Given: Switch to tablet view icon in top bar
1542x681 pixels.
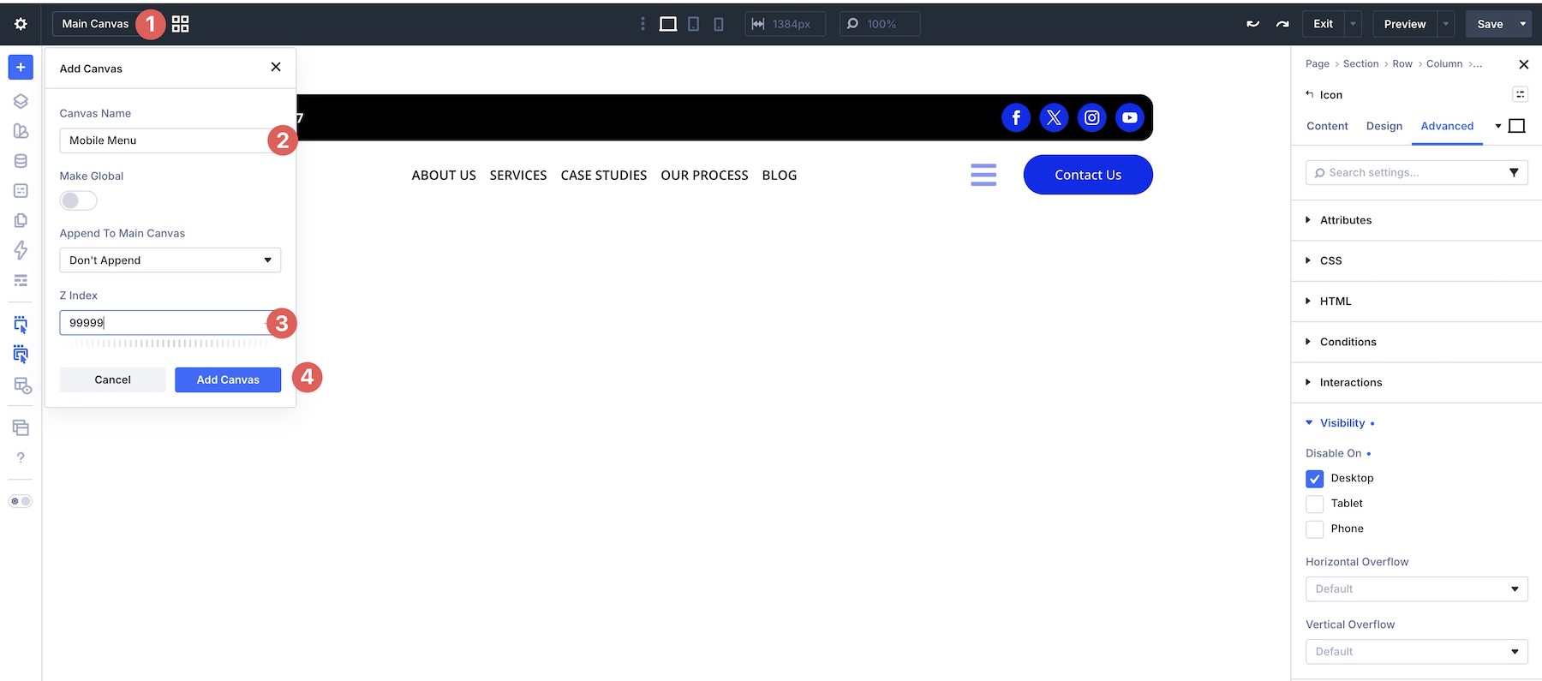Looking at the screenshot, I should 694,24.
